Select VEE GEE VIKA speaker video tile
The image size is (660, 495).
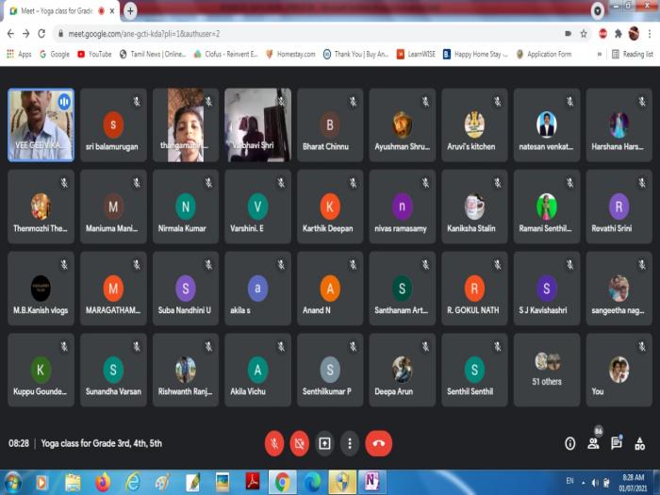41,125
